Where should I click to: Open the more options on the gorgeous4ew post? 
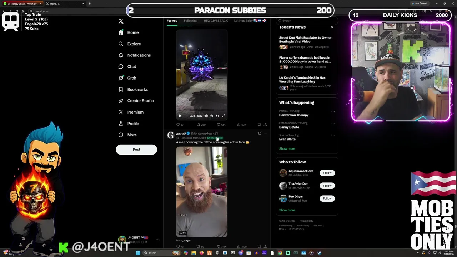pyautogui.click(x=265, y=133)
